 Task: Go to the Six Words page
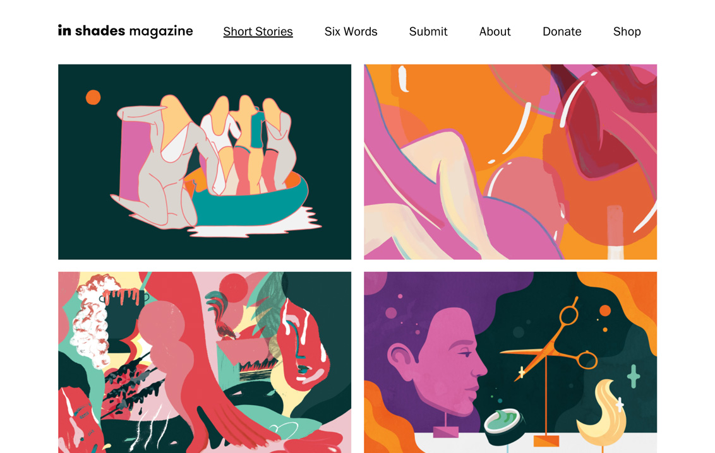(351, 32)
